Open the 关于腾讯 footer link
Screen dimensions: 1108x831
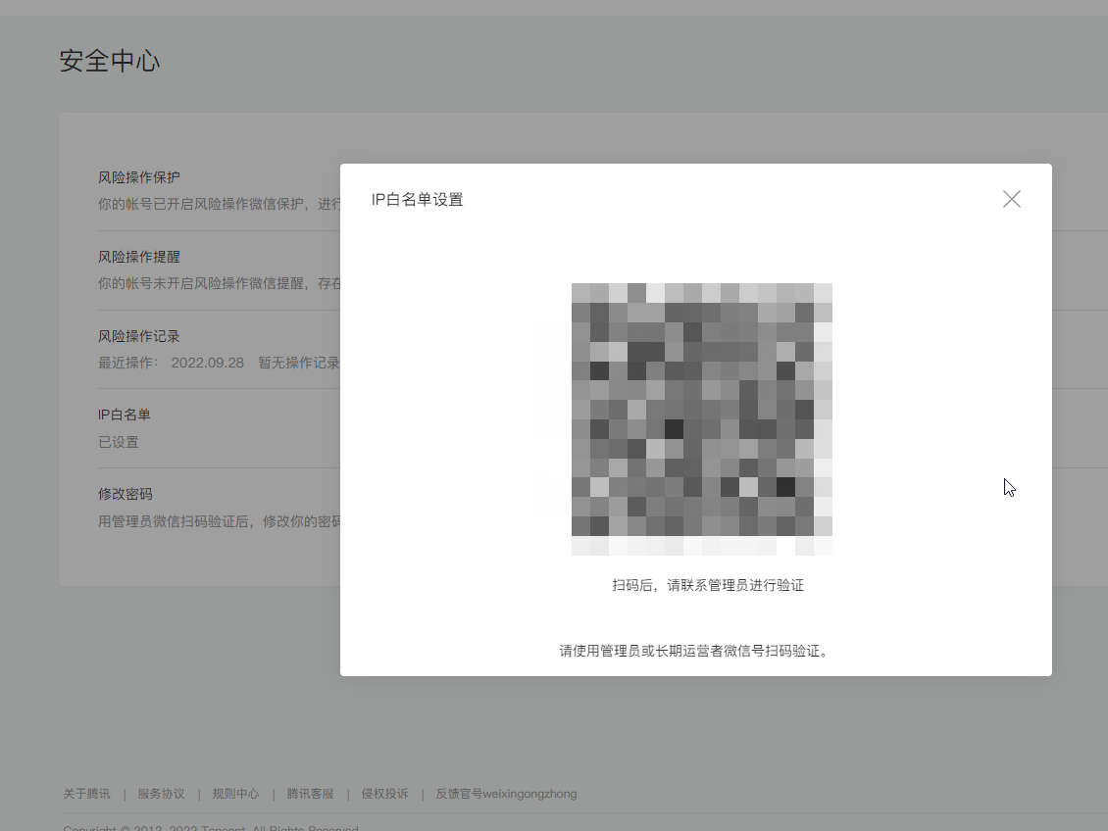tap(87, 794)
